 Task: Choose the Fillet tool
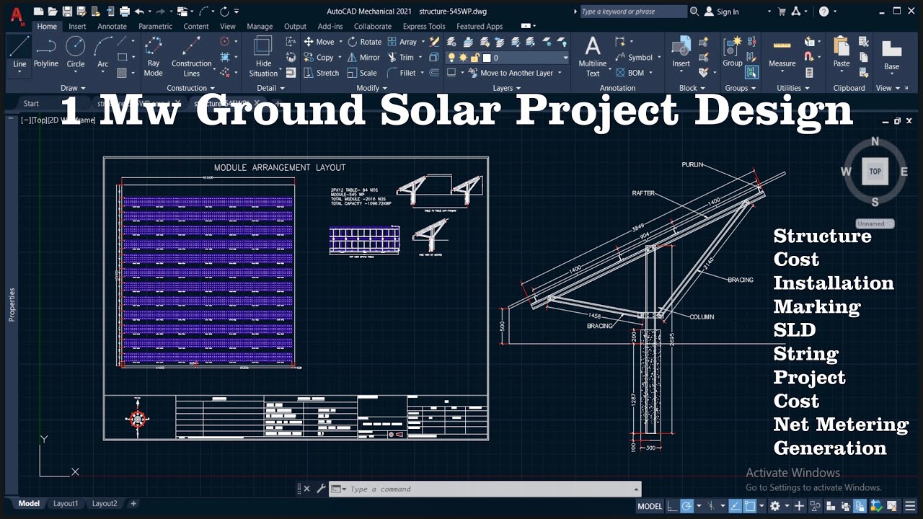point(402,73)
